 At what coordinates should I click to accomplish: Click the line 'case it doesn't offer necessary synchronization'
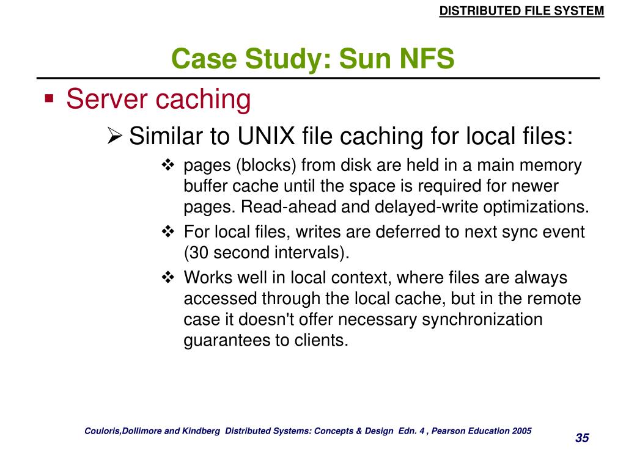coord(363,319)
